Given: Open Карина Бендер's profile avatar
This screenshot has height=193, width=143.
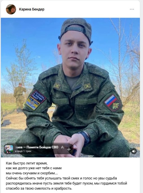Looking at the screenshot, I should point(11,9).
